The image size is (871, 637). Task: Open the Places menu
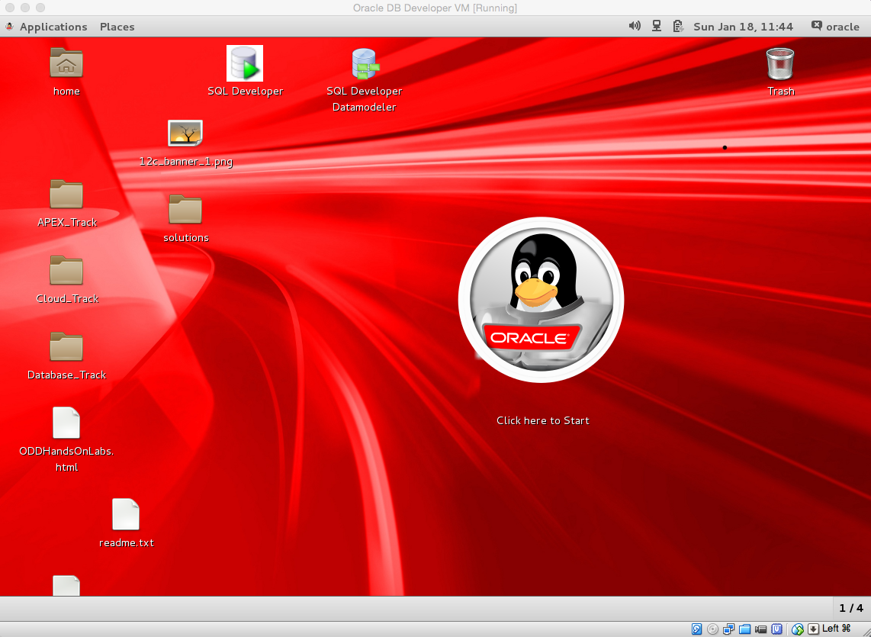click(117, 27)
